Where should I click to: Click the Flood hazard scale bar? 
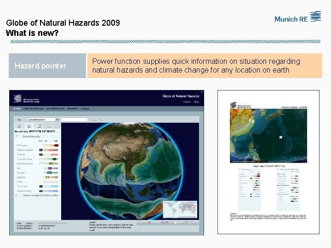click(x=51, y=182)
